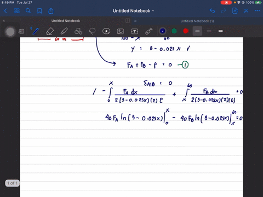The image size is (263, 197).
Task: Open the share/export icon
Action: [51, 11]
